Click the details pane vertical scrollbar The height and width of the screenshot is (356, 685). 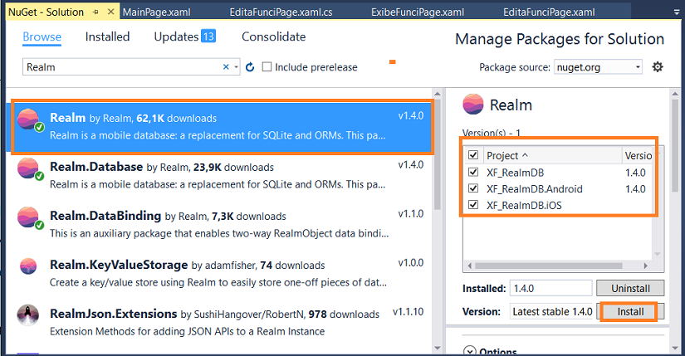(x=675, y=146)
